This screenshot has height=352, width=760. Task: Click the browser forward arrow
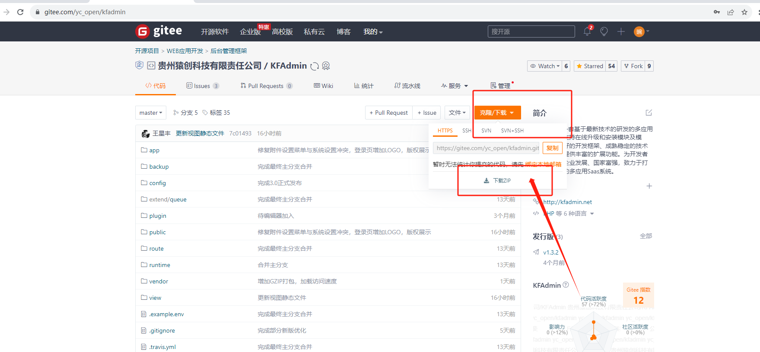[6, 12]
